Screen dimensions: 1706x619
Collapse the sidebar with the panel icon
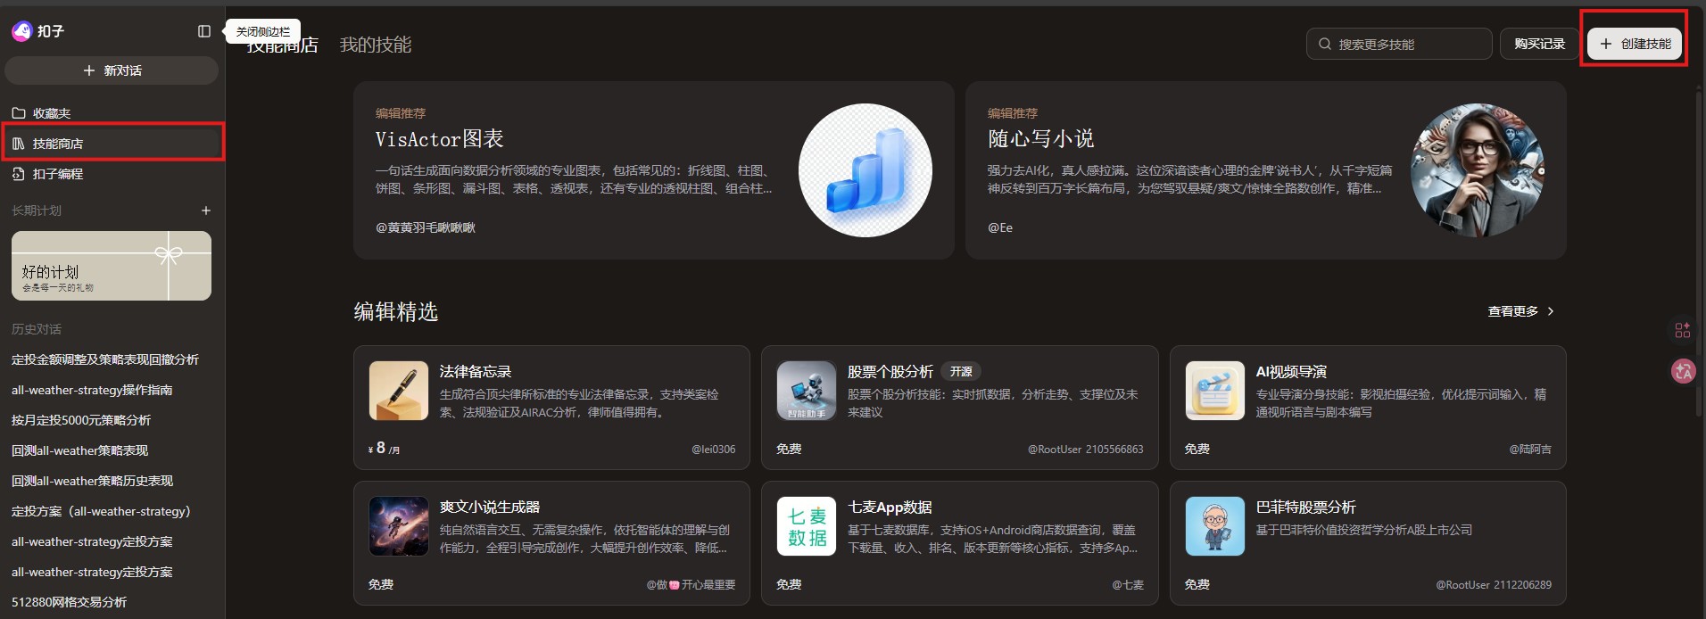point(204,31)
